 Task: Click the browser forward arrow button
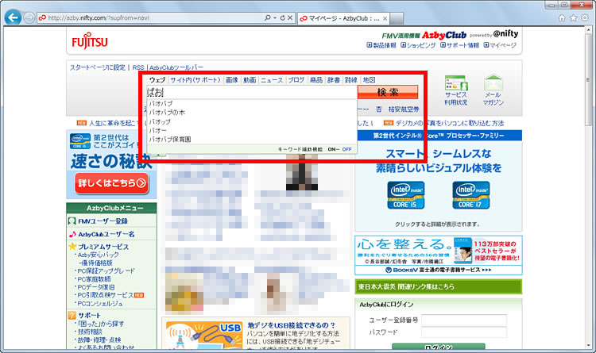tap(29, 17)
